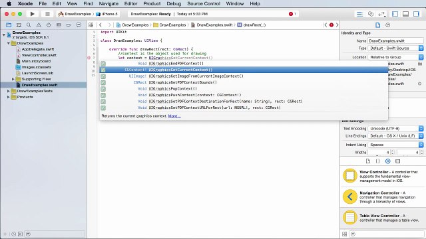Open the Text Encoding dropdown

pyautogui.click(x=395, y=128)
